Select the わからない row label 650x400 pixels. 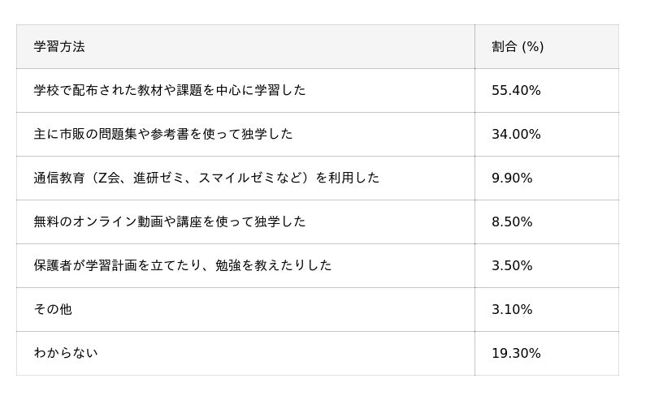coord(66,353)
